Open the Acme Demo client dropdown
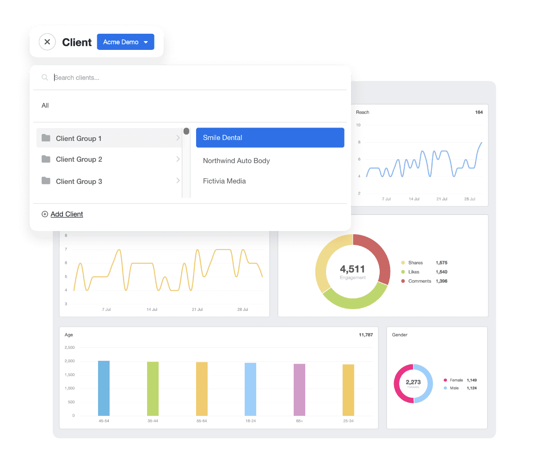This screenshot has width=555, height=462. [125, 42]
